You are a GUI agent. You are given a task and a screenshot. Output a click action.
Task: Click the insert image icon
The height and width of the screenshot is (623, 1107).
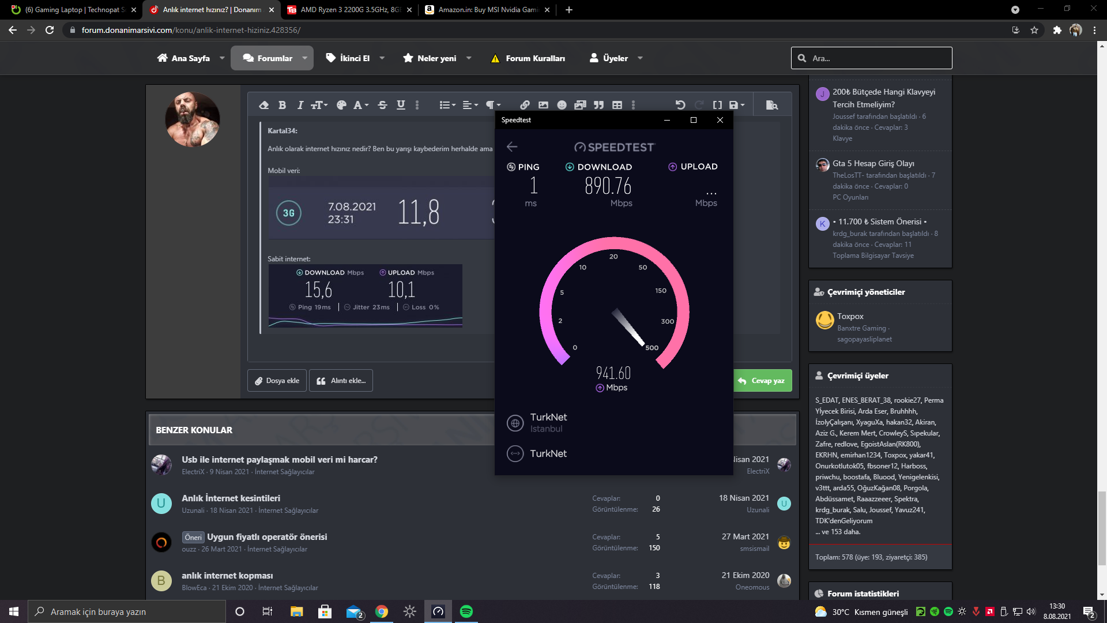[543, 105]
